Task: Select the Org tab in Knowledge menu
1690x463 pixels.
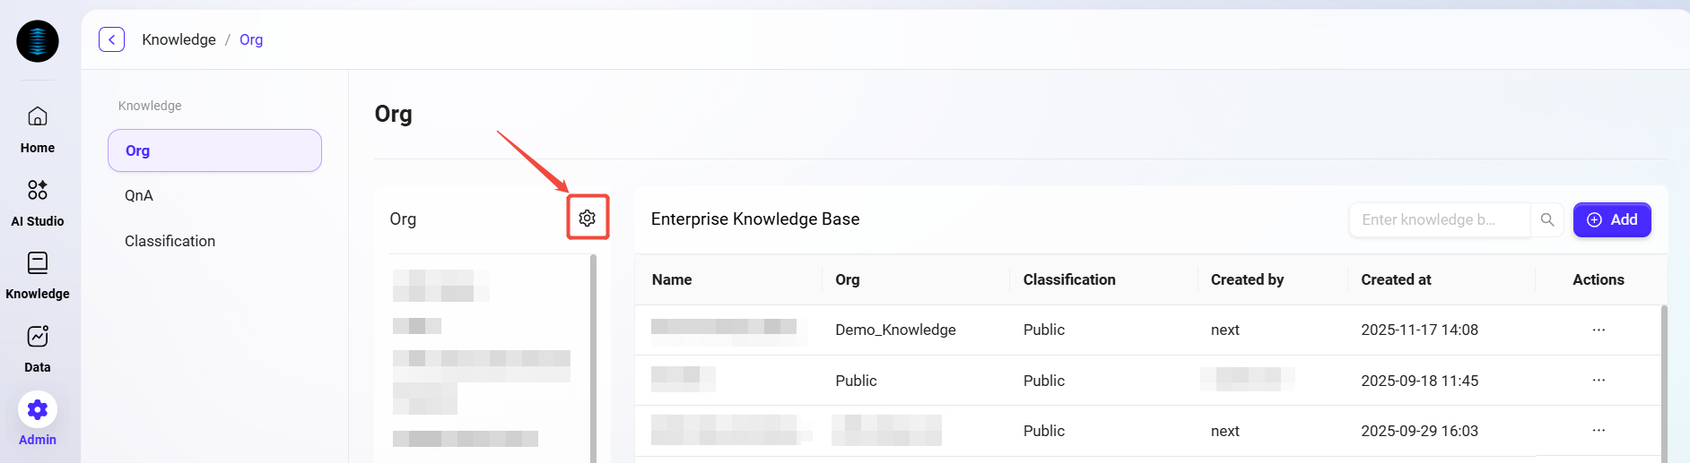Action: pos(214,150)
